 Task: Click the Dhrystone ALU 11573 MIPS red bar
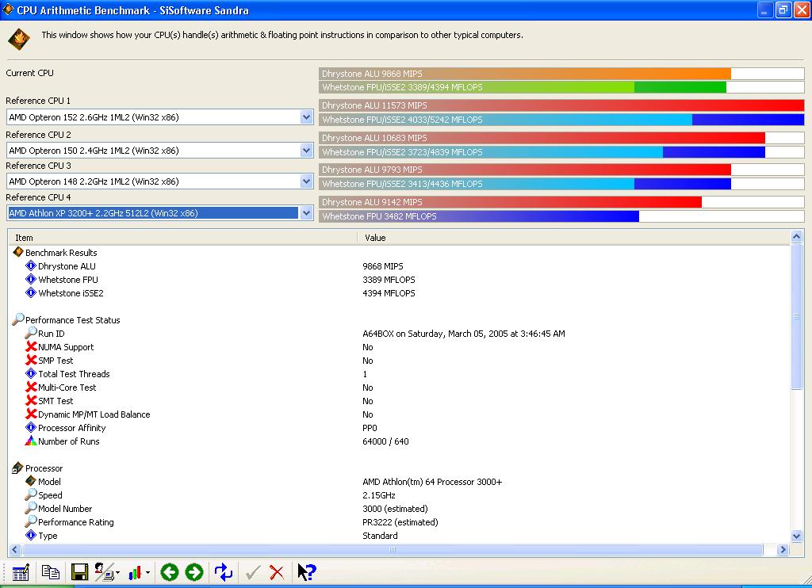(x=561, y=105)
